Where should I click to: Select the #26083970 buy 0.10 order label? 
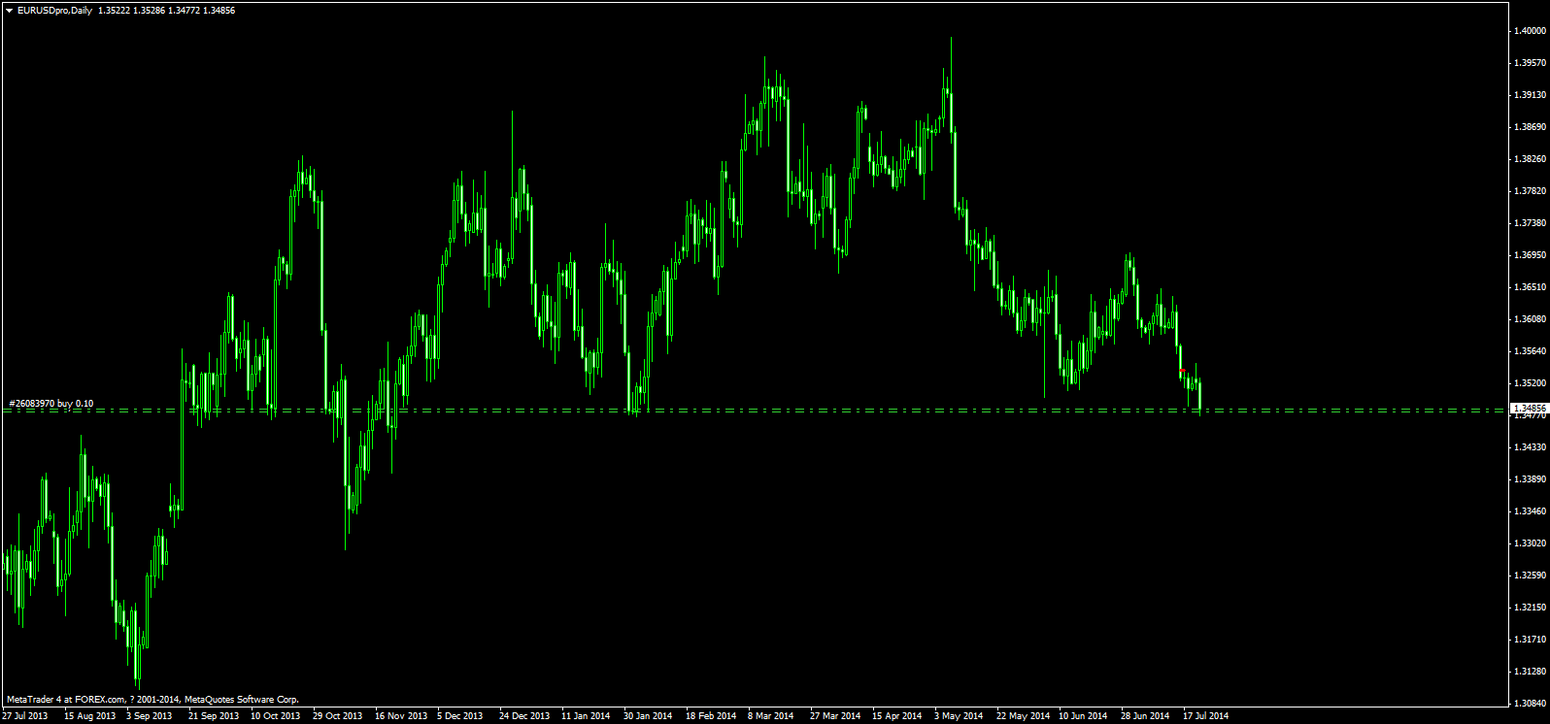(x=51, y=403)
